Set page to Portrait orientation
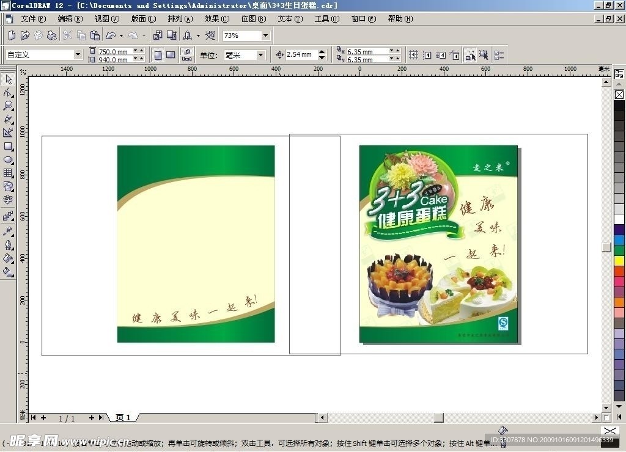Viewport: 626px width, 452px height. pyautogui.click(x=158, y=55)
